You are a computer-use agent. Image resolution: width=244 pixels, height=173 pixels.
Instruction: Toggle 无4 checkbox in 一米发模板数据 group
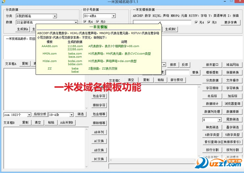point(196,22)
